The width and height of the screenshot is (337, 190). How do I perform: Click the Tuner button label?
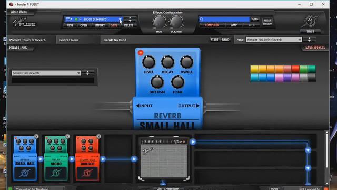pos(310,32)
